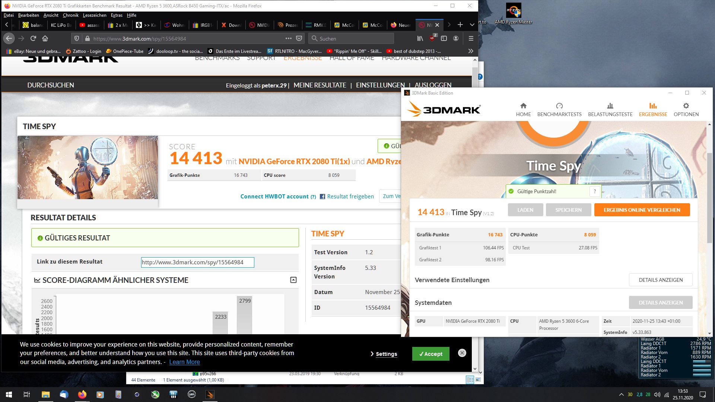
Task: Accept the website cookies
Action: (x=430, y=354)
